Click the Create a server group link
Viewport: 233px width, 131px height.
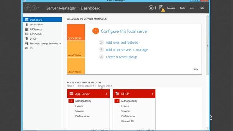point(121,57)
